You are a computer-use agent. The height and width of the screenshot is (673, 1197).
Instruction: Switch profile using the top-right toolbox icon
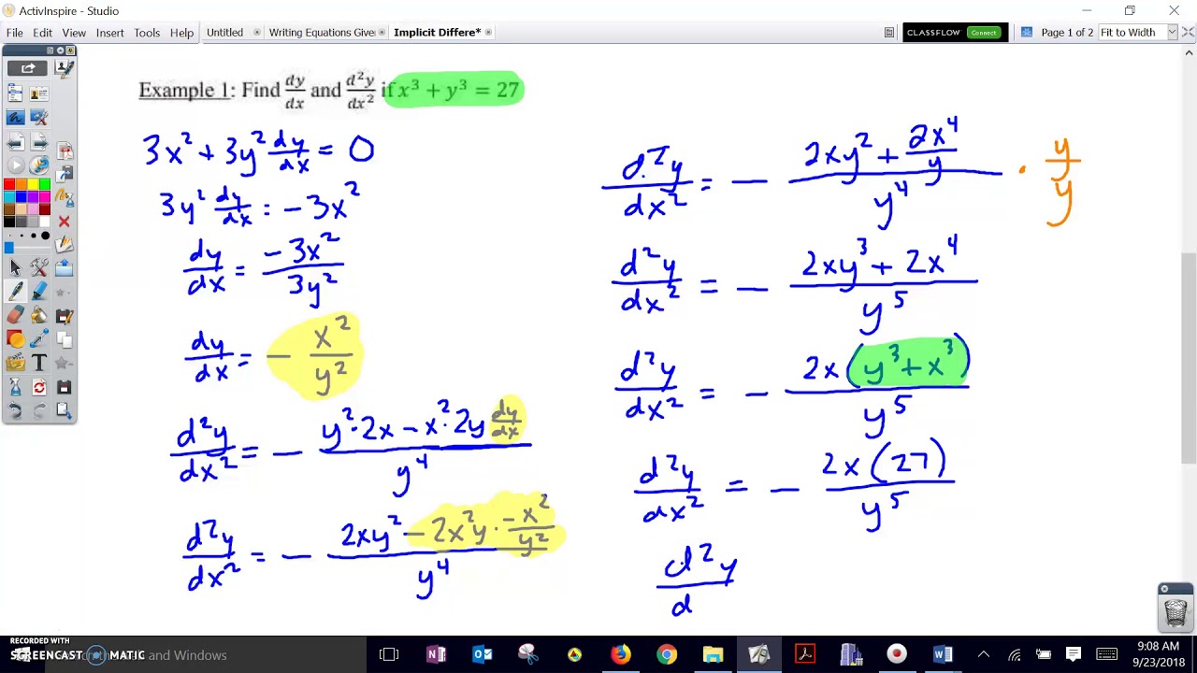pos(65,67)
